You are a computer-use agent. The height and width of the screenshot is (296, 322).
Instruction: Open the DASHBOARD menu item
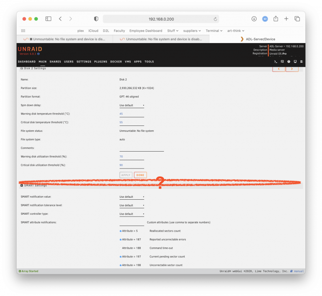(27, 62)
